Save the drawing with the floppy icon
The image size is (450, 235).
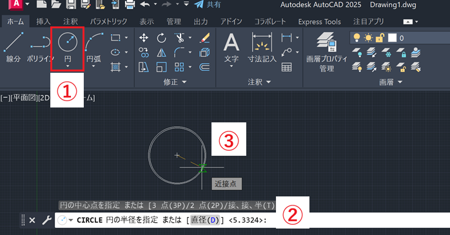click(71, 4)
